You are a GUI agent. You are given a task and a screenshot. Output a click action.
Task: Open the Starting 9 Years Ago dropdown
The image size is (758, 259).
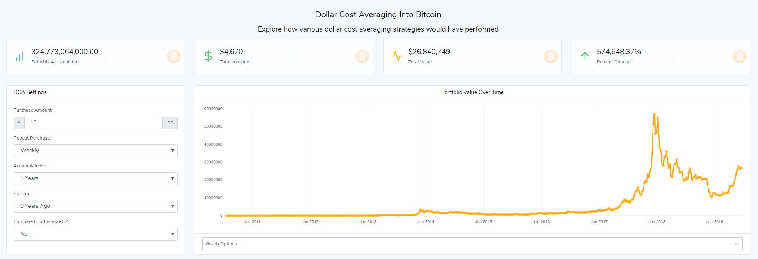[96, 206]
